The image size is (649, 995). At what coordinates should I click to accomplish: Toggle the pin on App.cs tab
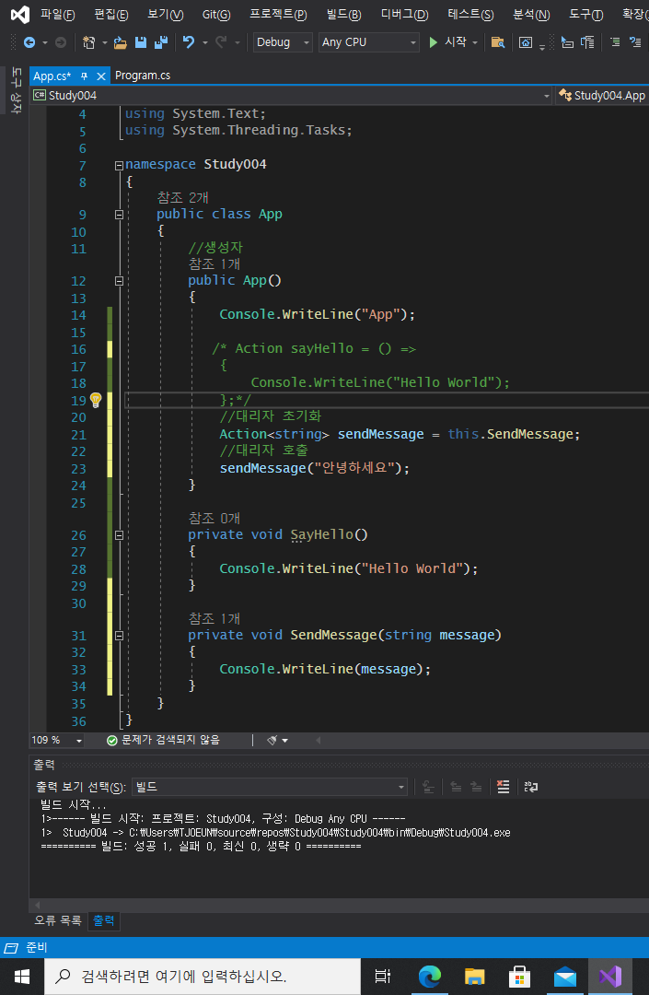(84, 76)
